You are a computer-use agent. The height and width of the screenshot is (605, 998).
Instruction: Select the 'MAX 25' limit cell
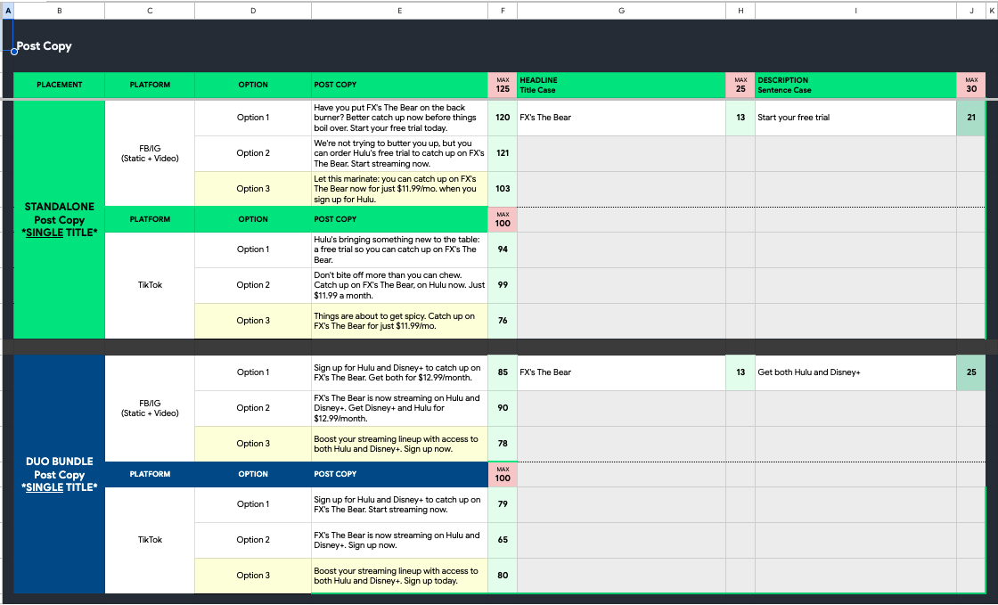740,86
